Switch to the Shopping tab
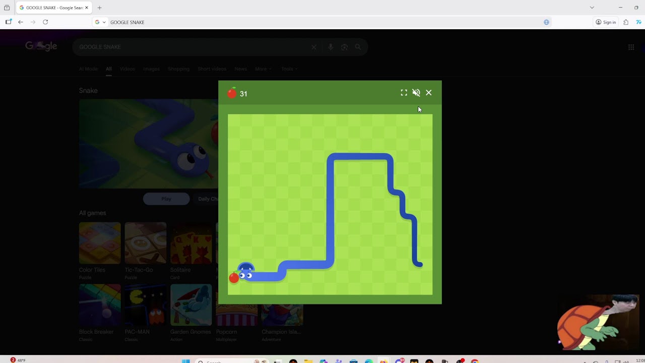This screenshot has height=363, width=645. [178, 69]
